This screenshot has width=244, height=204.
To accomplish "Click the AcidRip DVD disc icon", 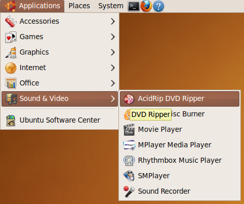I will (x=129, y=99).
